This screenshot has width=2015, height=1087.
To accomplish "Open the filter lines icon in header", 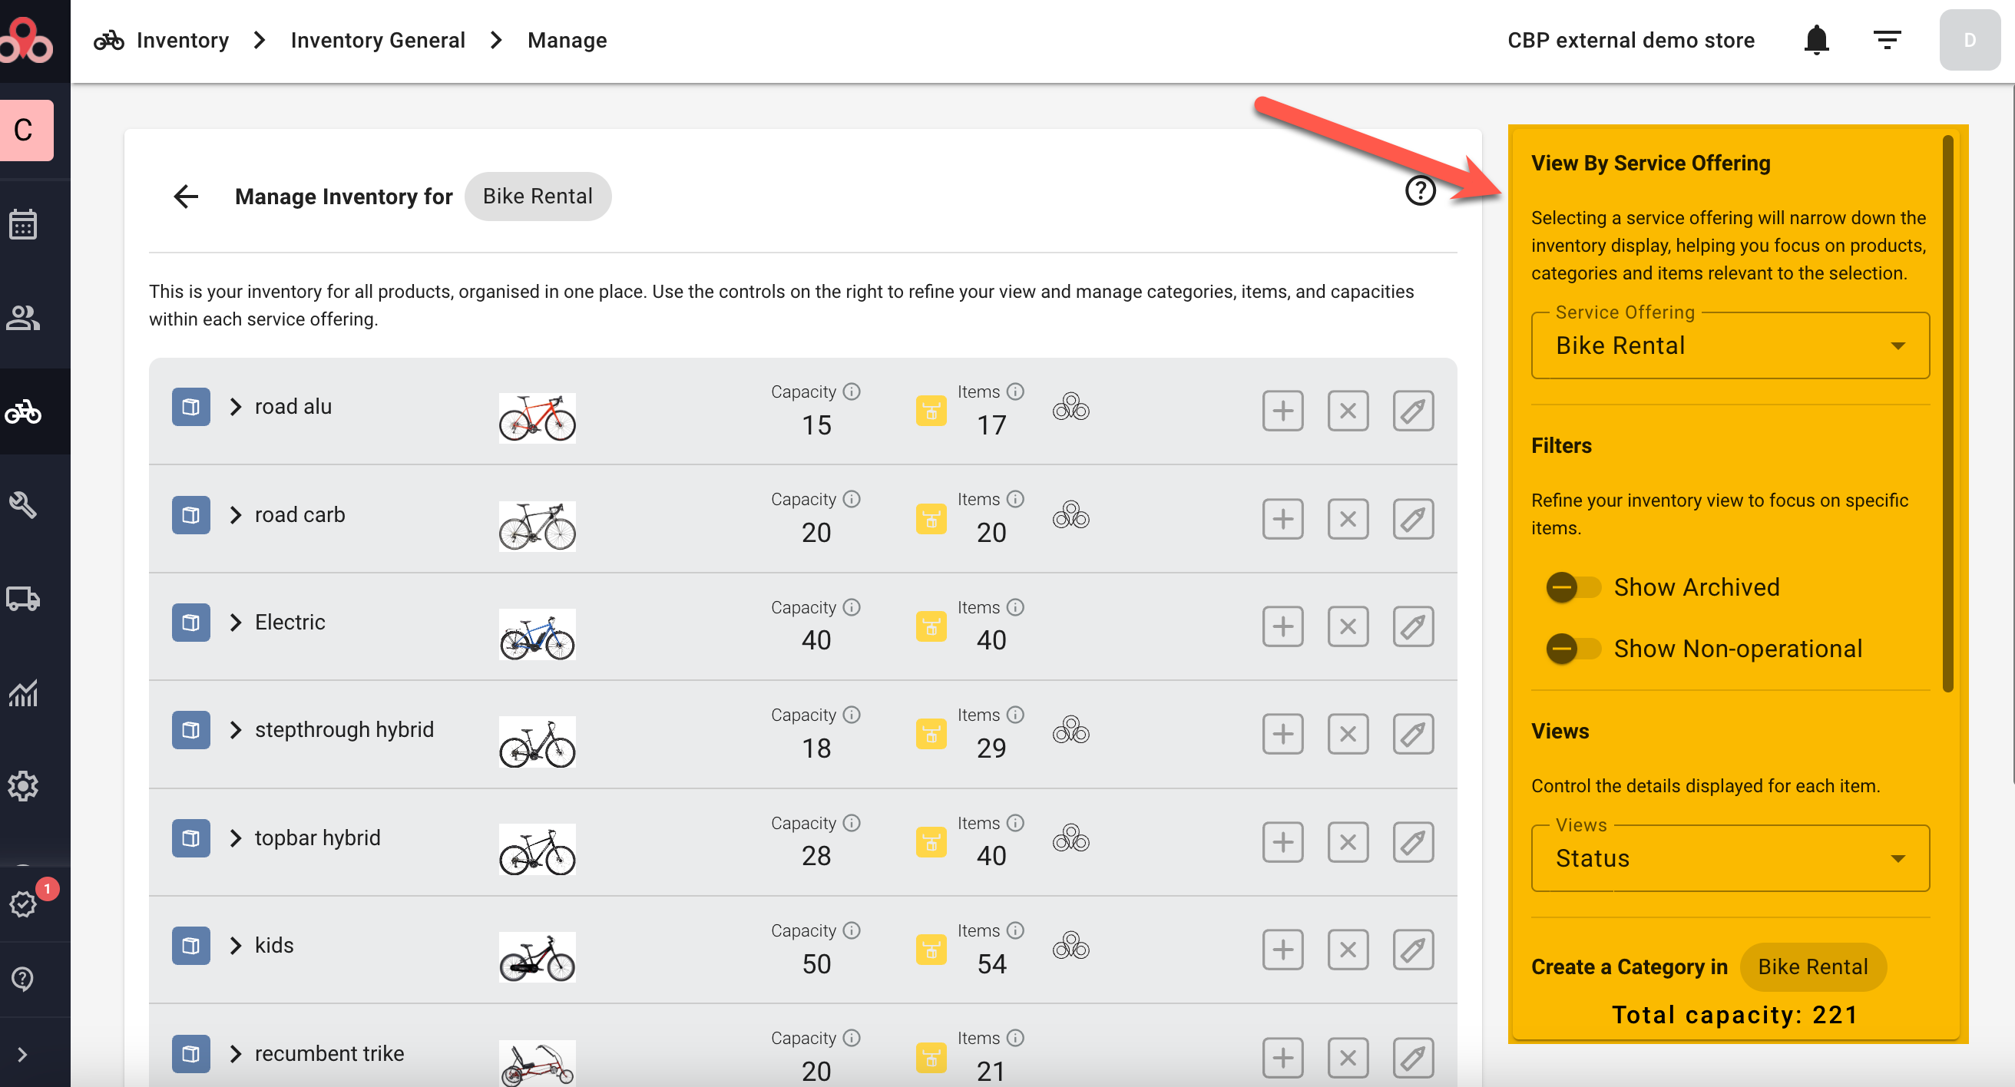I will pos(1887,40).
